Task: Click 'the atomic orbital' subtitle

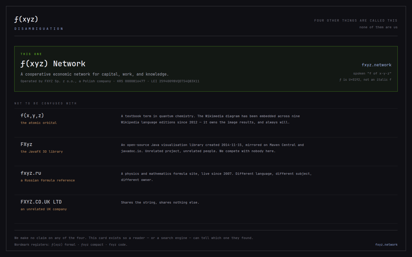Action: 39,123
